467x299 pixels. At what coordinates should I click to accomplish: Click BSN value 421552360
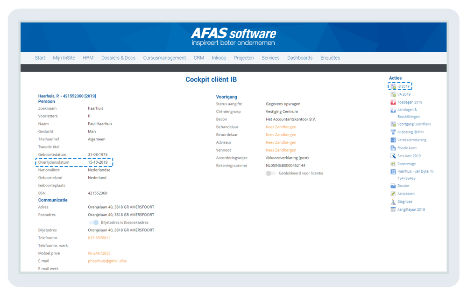coord(98,194)
